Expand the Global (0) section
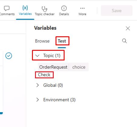Screen dimensions: 137x127 (x=37, y=85)
